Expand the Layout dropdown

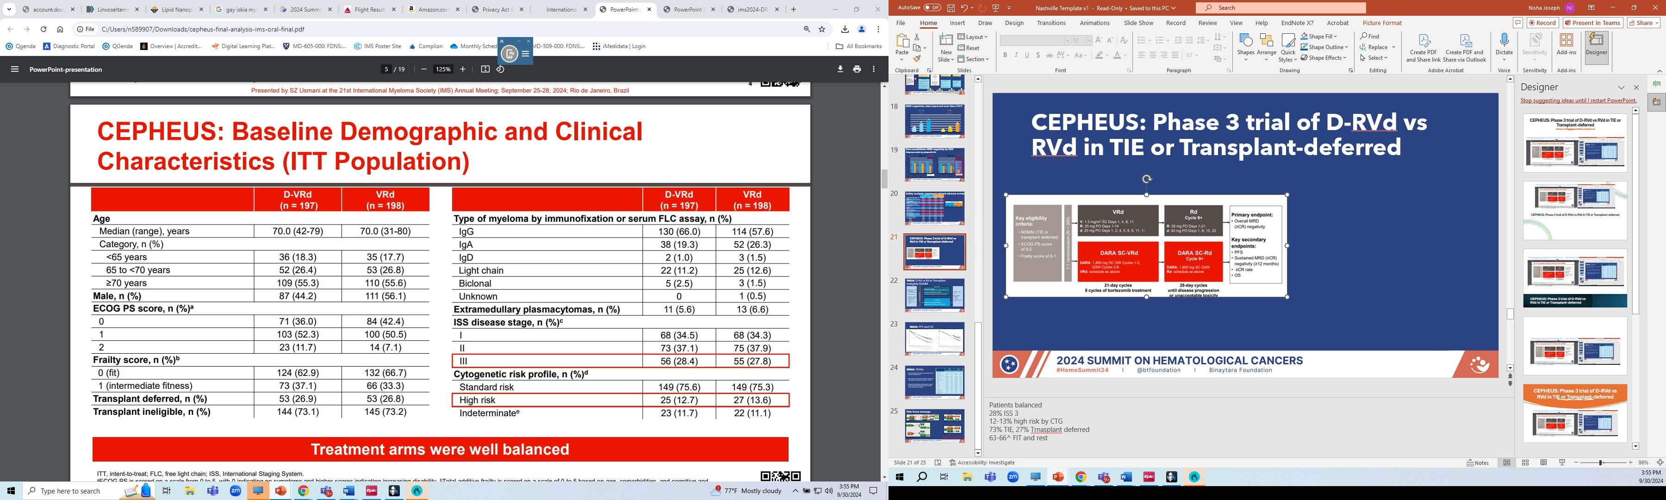point(973,37)
